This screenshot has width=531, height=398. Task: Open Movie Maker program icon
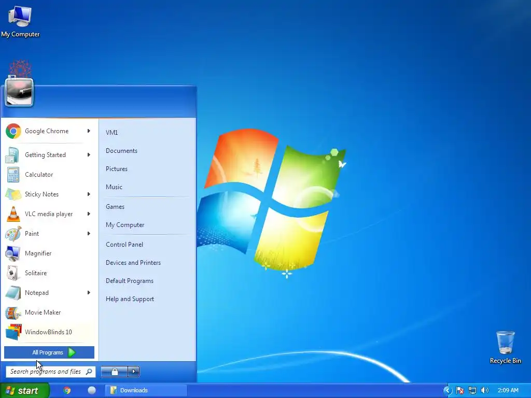13,312
